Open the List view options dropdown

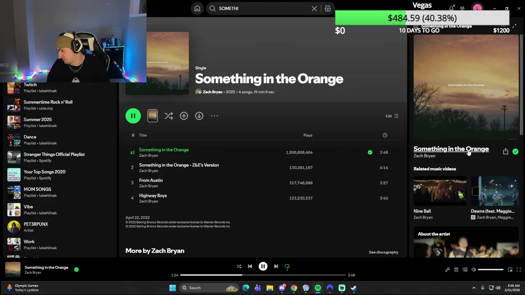[x=392, y=116]
